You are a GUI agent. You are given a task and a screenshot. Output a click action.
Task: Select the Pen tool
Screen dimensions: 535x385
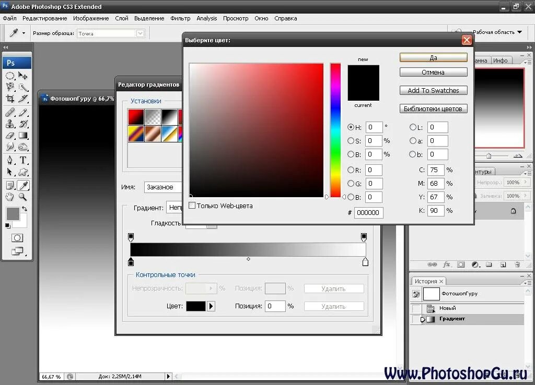tap(10, 160)
